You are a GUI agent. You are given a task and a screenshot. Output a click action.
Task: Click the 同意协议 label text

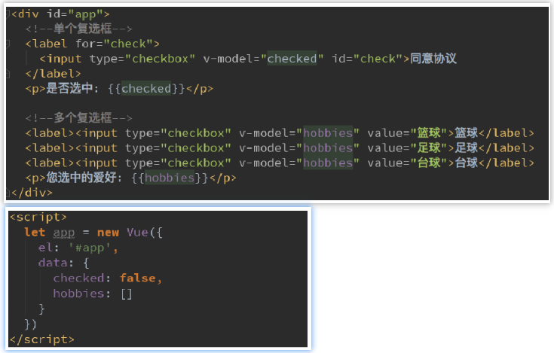tap(433, 59)
